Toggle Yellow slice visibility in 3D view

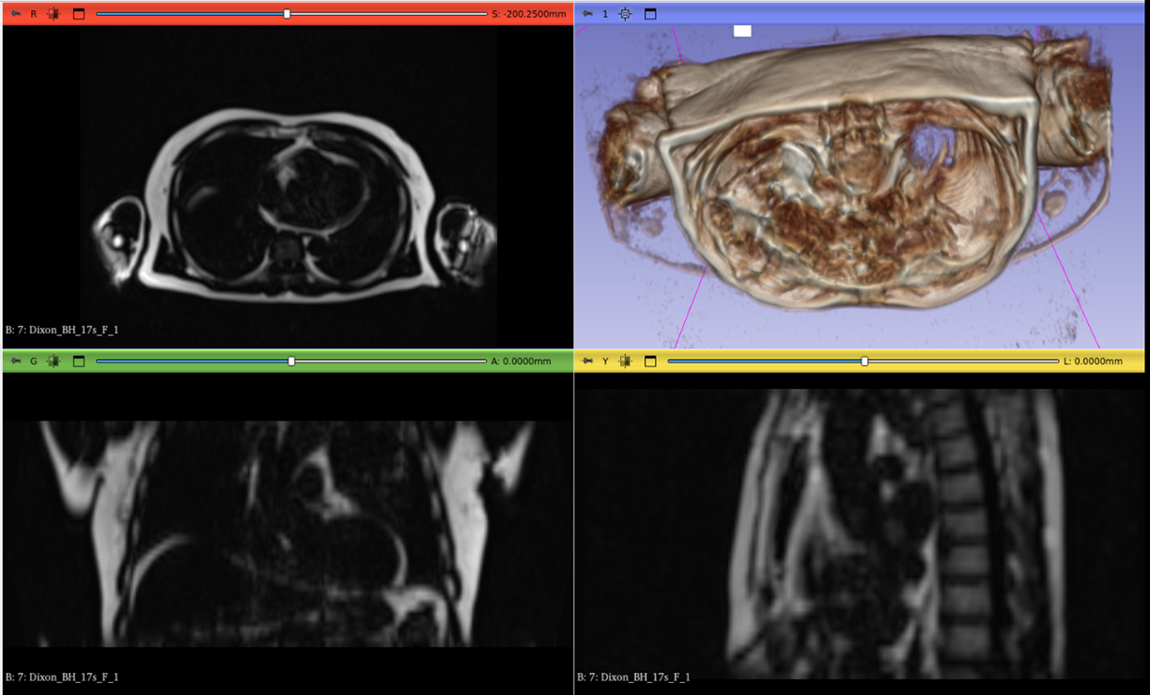[x=626, y=361]
